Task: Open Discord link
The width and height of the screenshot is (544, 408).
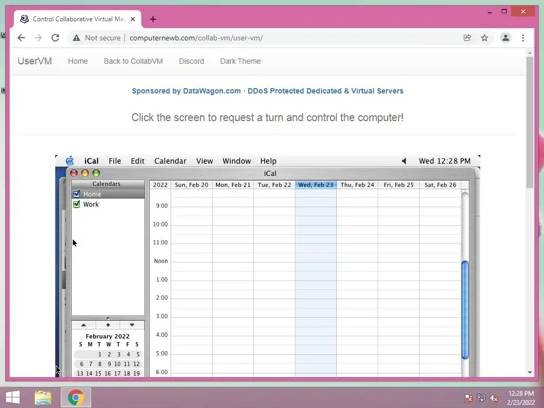Action: pyautogui.click(x=191, y=61)
